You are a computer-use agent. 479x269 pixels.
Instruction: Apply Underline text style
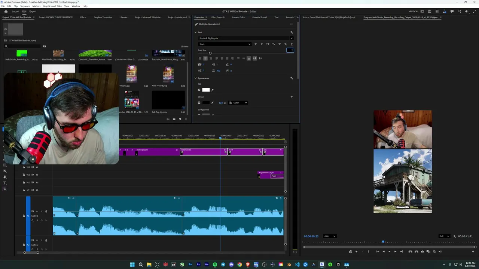point(292,44)
